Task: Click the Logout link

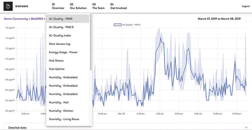Action: point(246,6)
